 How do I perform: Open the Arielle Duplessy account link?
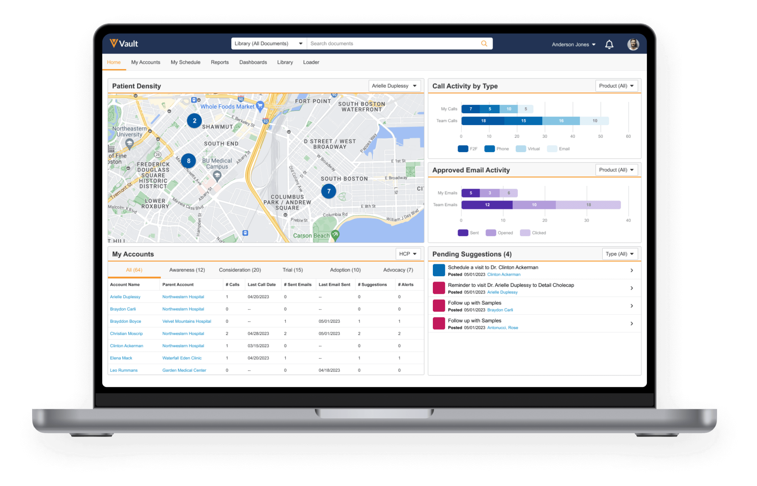pos(125,297)
